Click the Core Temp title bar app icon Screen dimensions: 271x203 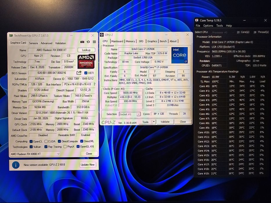[x=197, y=20]
